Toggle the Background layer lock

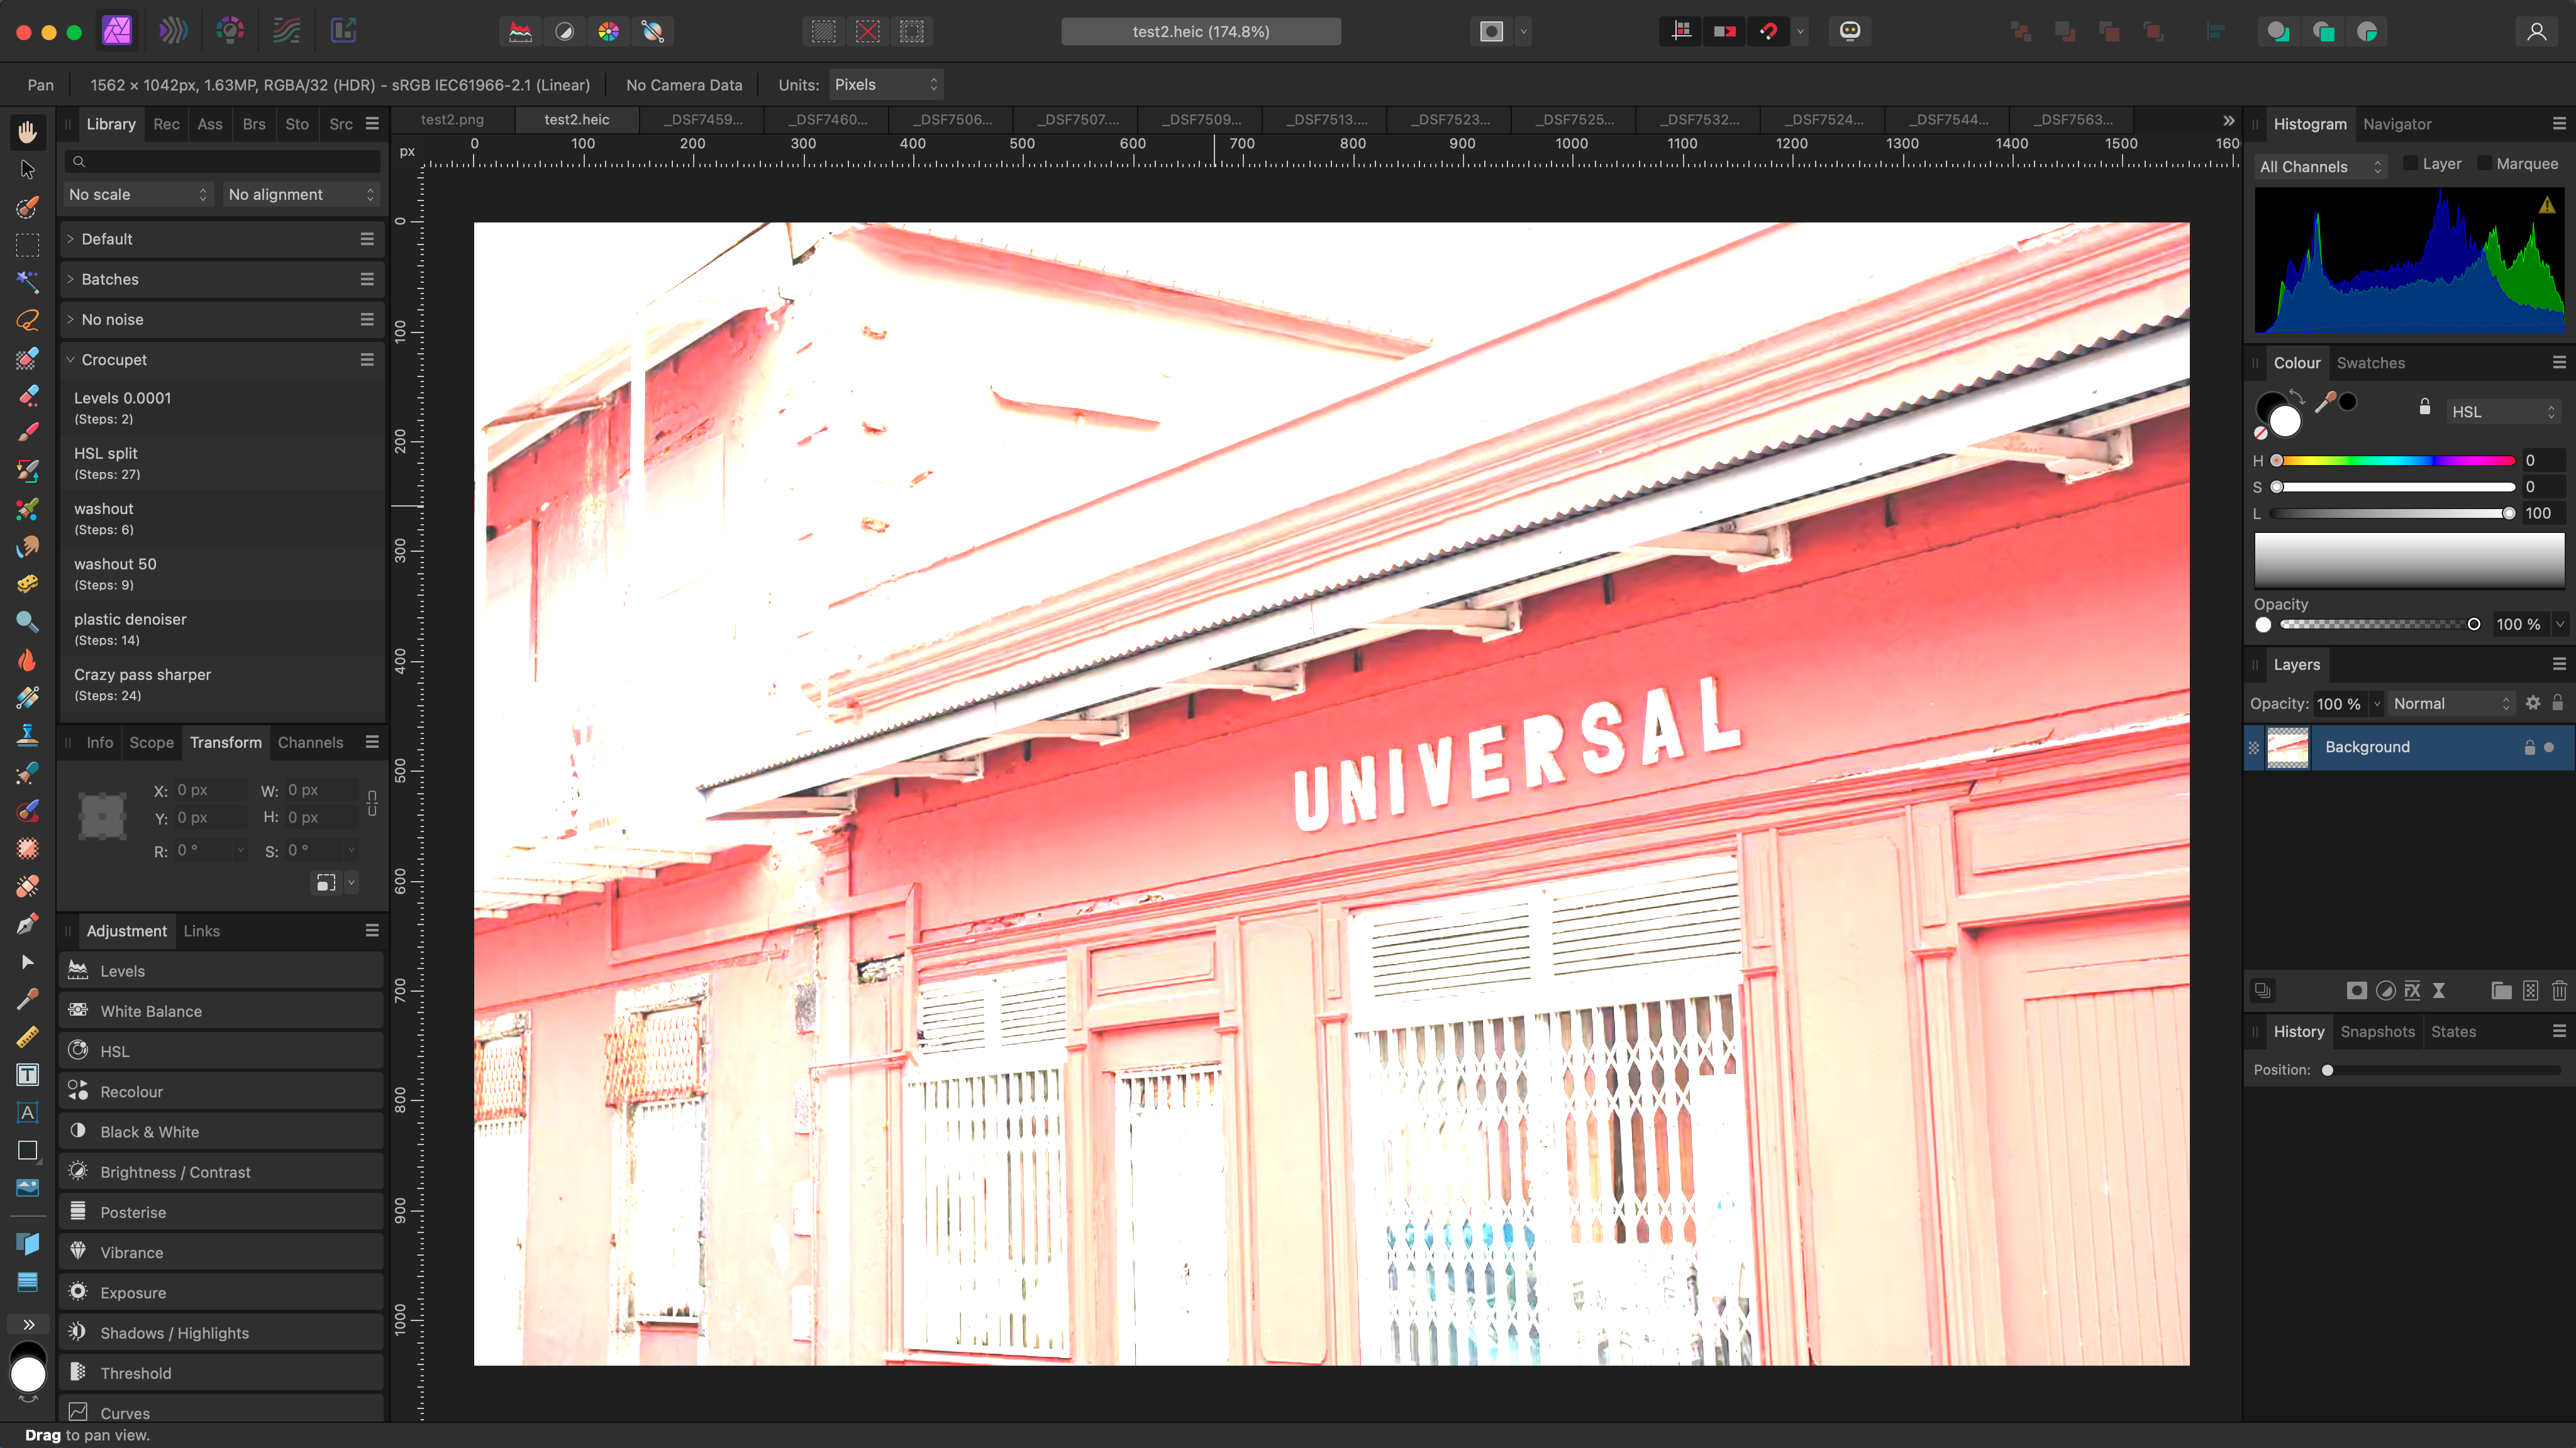click(x=2529, y=747)
